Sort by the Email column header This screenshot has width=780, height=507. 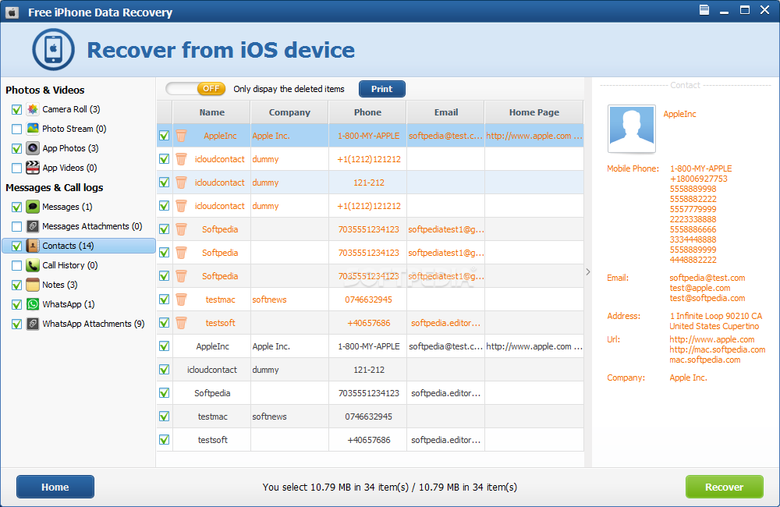tap(446, 112)
